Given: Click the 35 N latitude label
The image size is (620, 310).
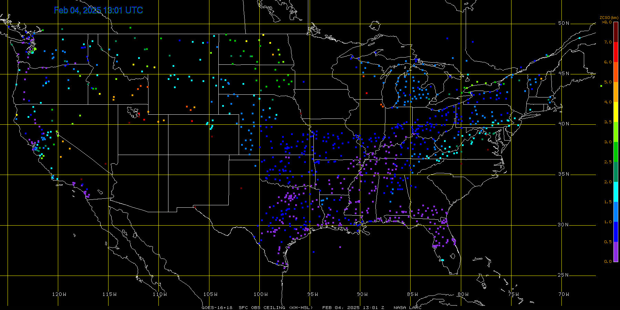Looking at the screenshot, I should coord(564,174).
